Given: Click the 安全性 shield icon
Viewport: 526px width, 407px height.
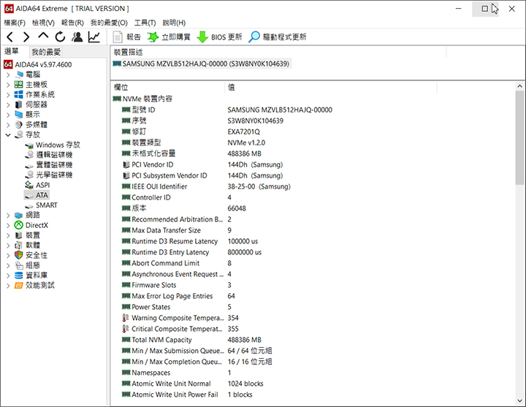Looking at the screenshot, I should click(19, 255).
